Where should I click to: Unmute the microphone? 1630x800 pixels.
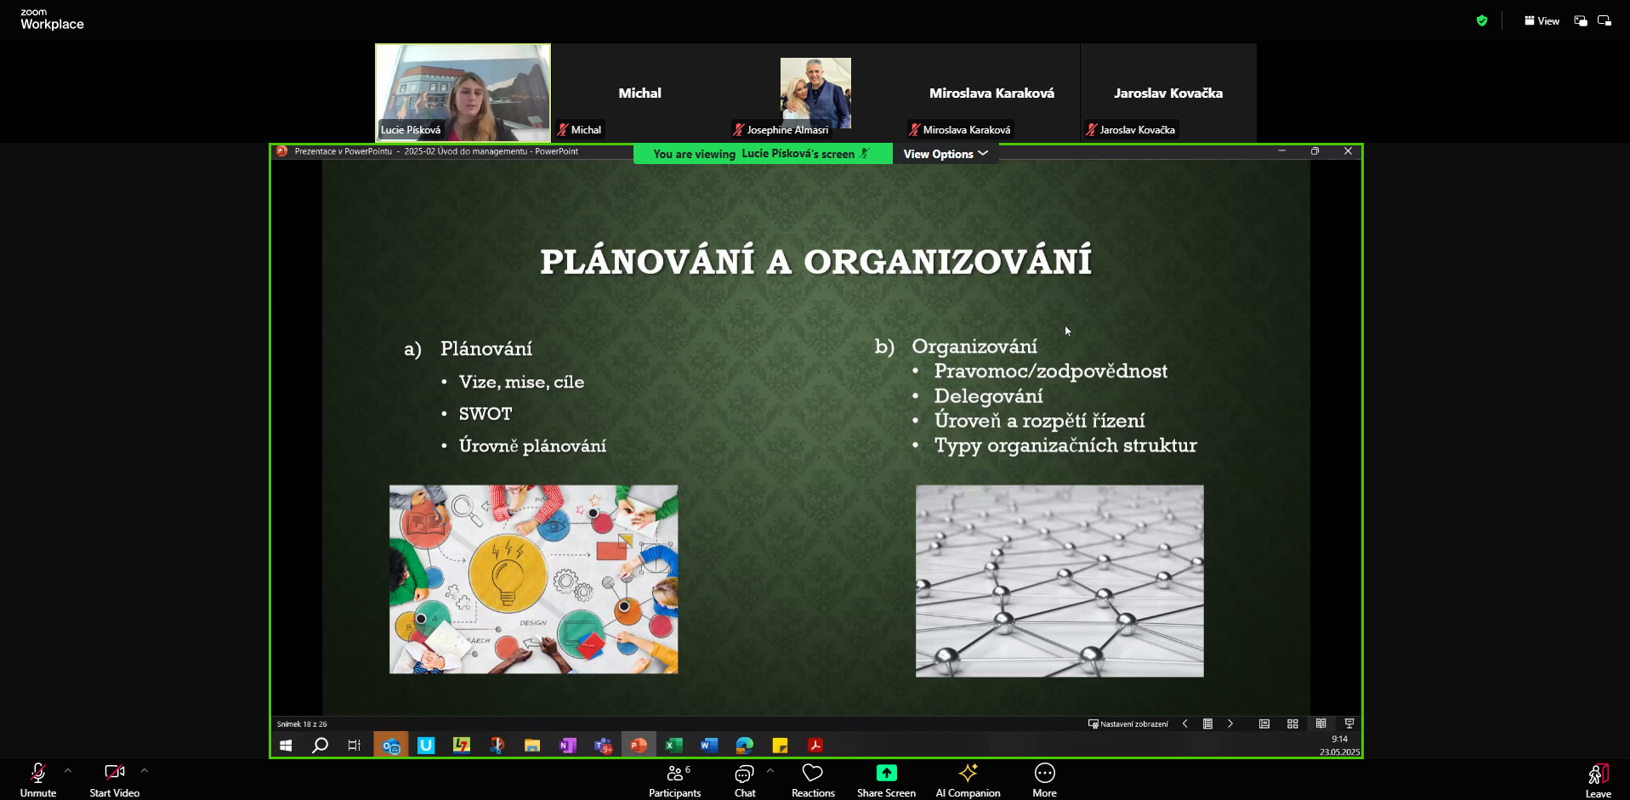point(38,780)
